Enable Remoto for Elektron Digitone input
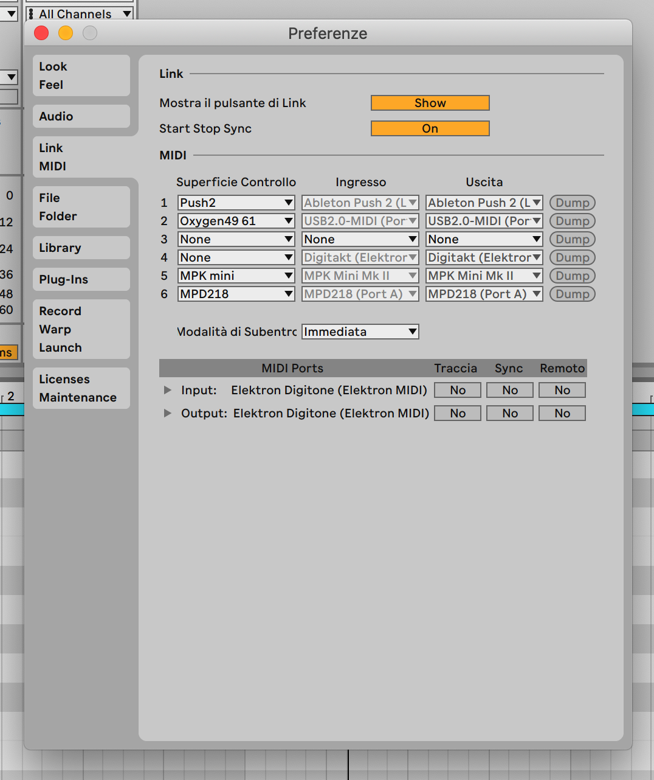The width and height of the screenshot is (654, 780). pyautogui.click(x=562, y=390)
